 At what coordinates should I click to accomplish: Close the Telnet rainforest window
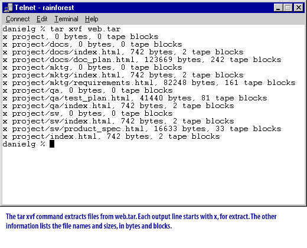tap(299, 8)
